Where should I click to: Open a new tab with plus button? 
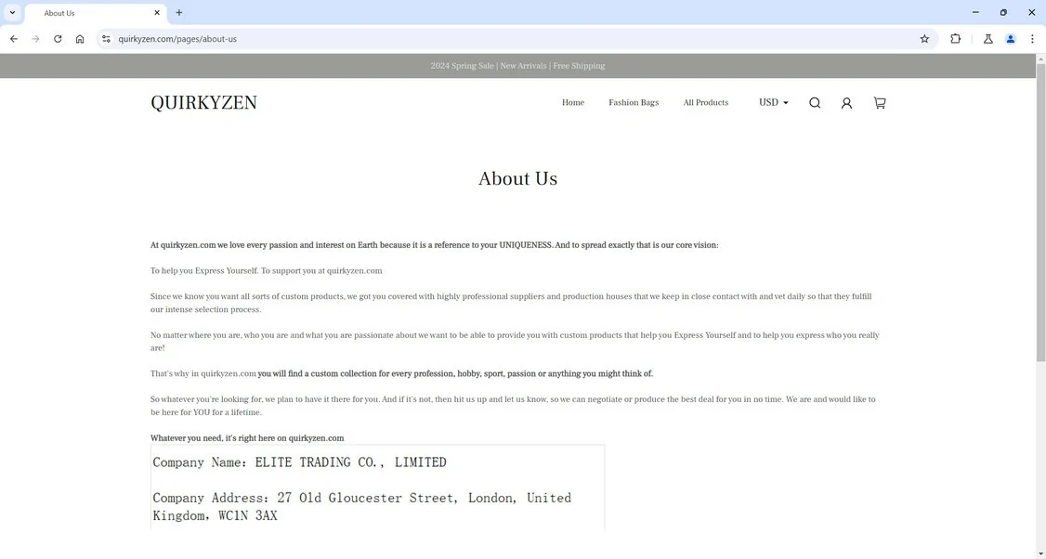(178, 13)
